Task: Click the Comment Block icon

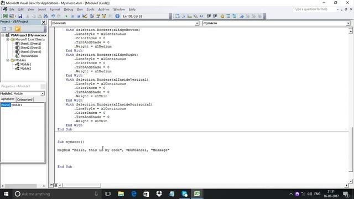Action: coord(228,16)
